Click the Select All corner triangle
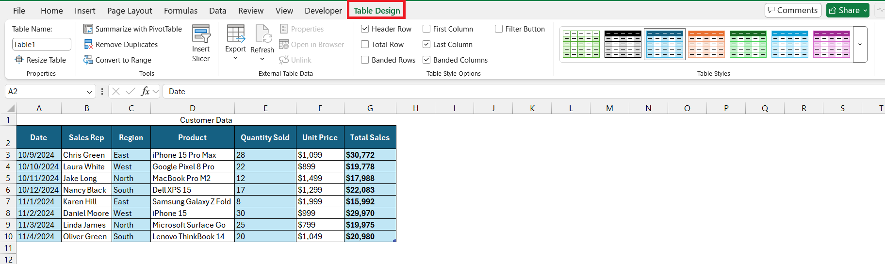The height and width of the screenshot is (264, 885). tap(11, 109)
